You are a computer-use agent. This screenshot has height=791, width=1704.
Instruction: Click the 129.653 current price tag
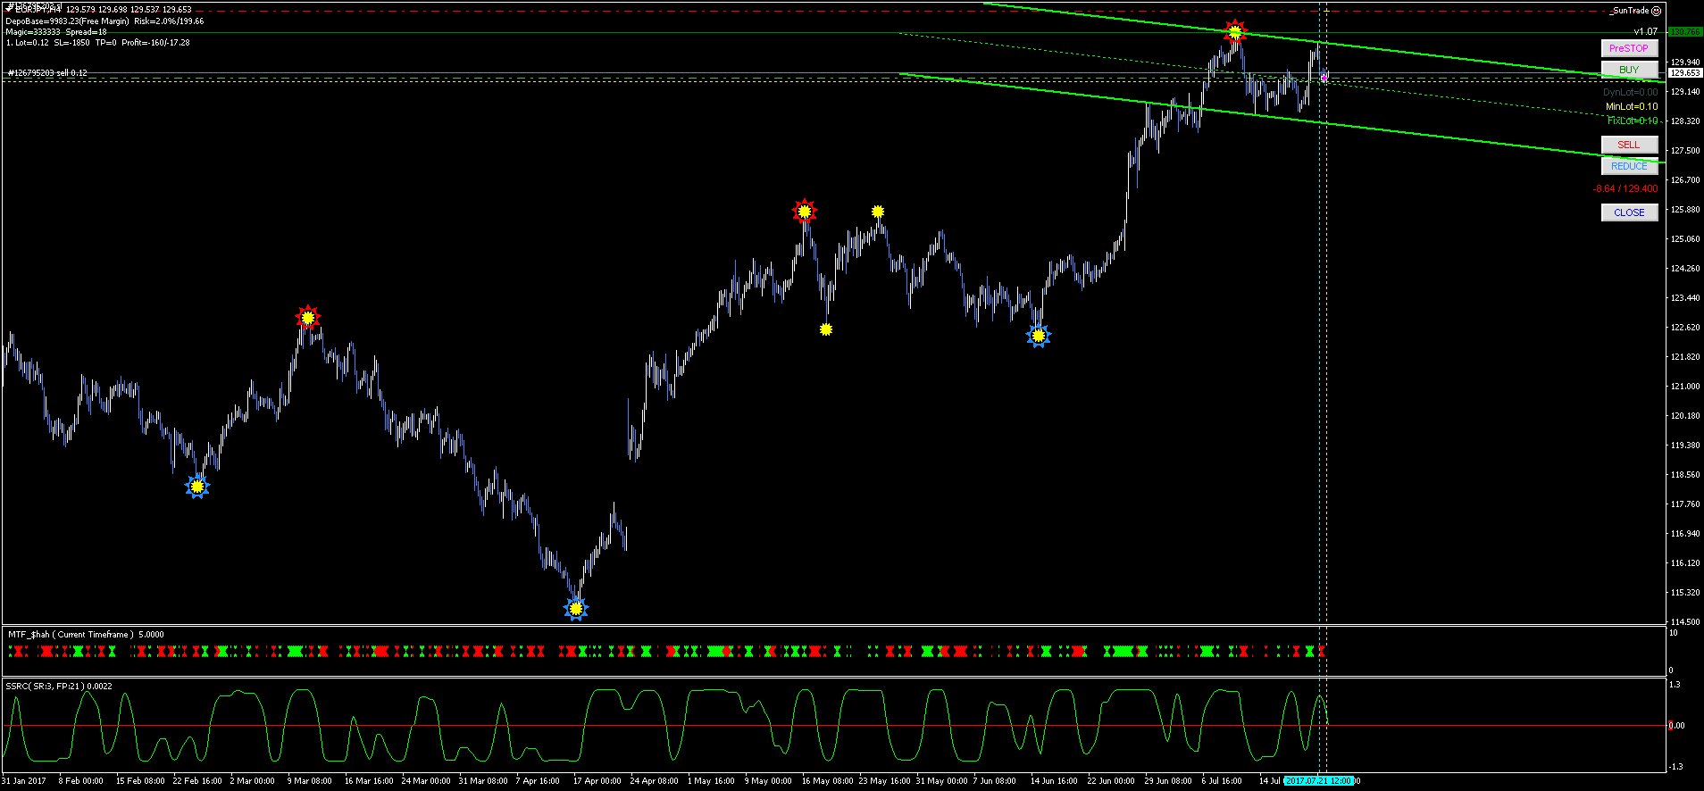[x=1685, y=73]
